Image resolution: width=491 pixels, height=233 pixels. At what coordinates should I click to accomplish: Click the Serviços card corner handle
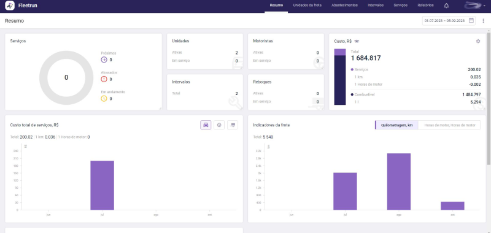[x=160, y=108]
